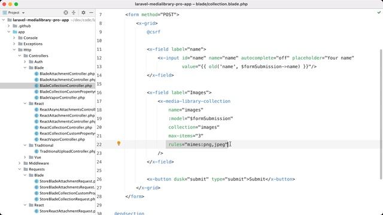Expand the Vue folder
383x215 pixels.
[x=25, y=157]
